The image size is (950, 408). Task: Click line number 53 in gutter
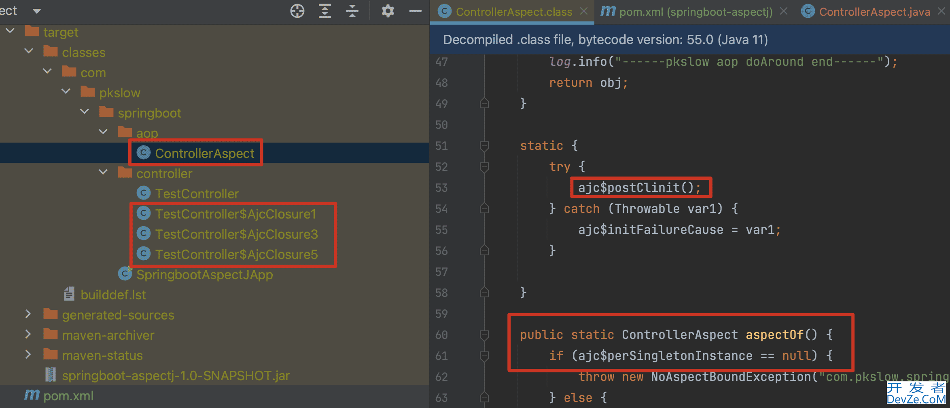coord(441,188)
